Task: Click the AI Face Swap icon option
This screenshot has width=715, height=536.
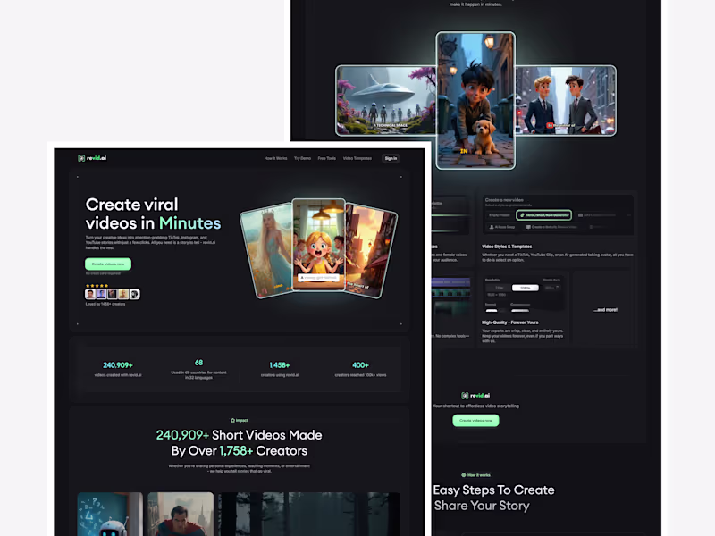Action: 491,227
